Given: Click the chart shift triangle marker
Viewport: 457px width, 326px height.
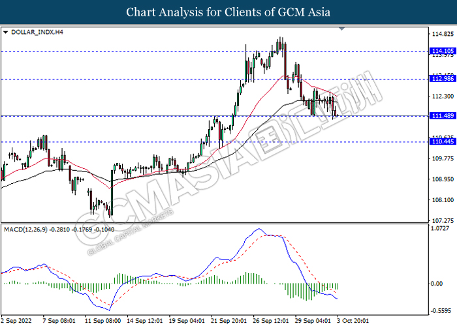Looking at the screenshot, I should click(x=342, y=29).
